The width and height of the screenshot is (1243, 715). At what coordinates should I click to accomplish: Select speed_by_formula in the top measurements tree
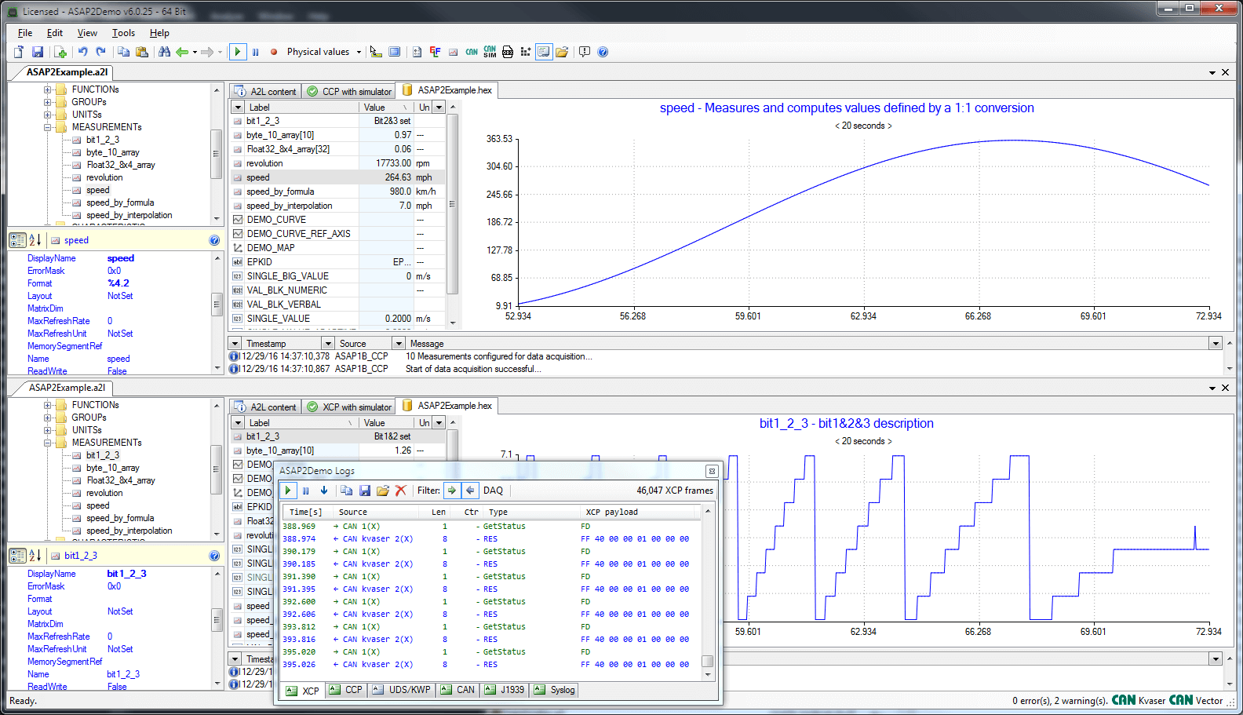119,202
